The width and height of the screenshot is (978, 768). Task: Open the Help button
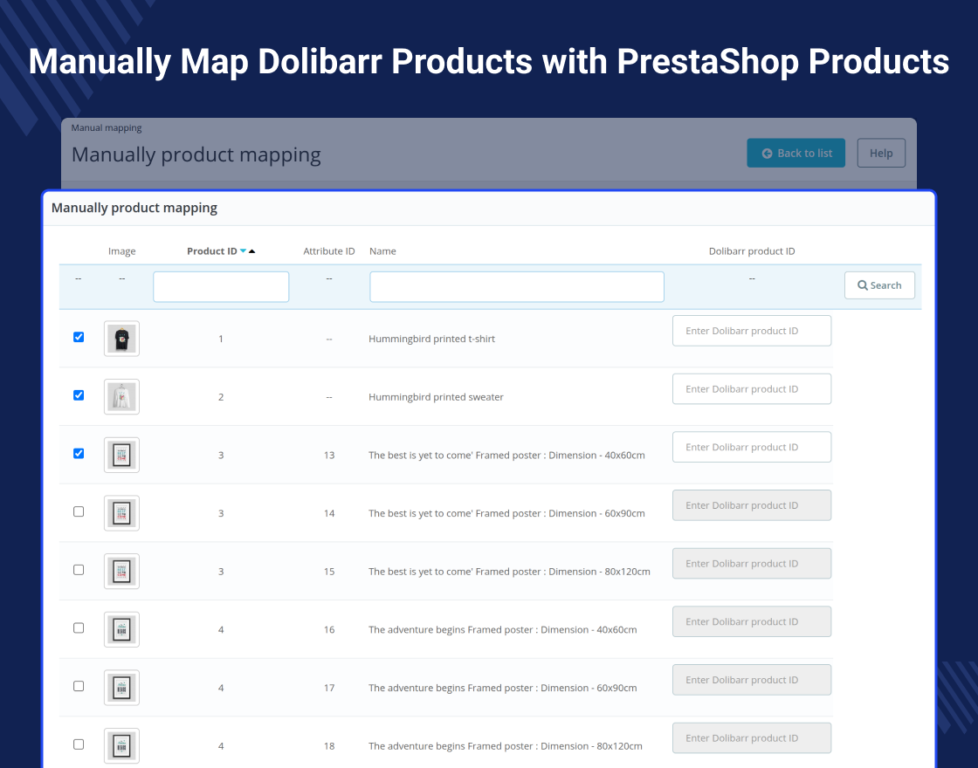(x=881, y=153)
